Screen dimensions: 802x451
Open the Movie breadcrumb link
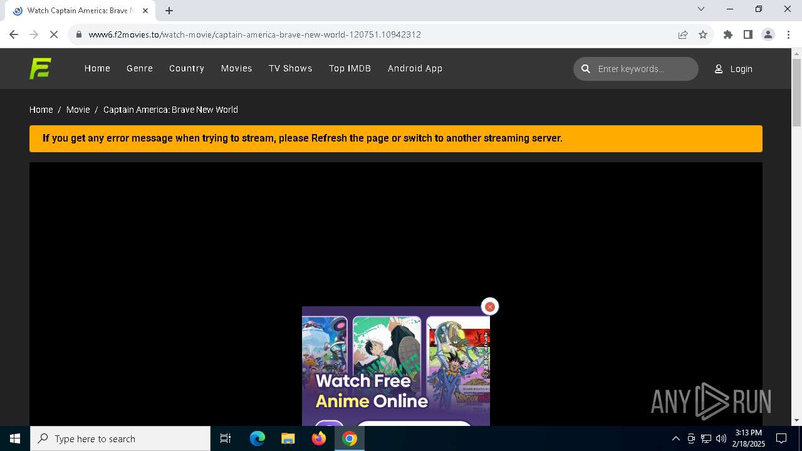pyautogui.click(x=78, y=110)
